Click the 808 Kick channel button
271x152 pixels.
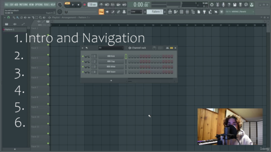(111, 56)
